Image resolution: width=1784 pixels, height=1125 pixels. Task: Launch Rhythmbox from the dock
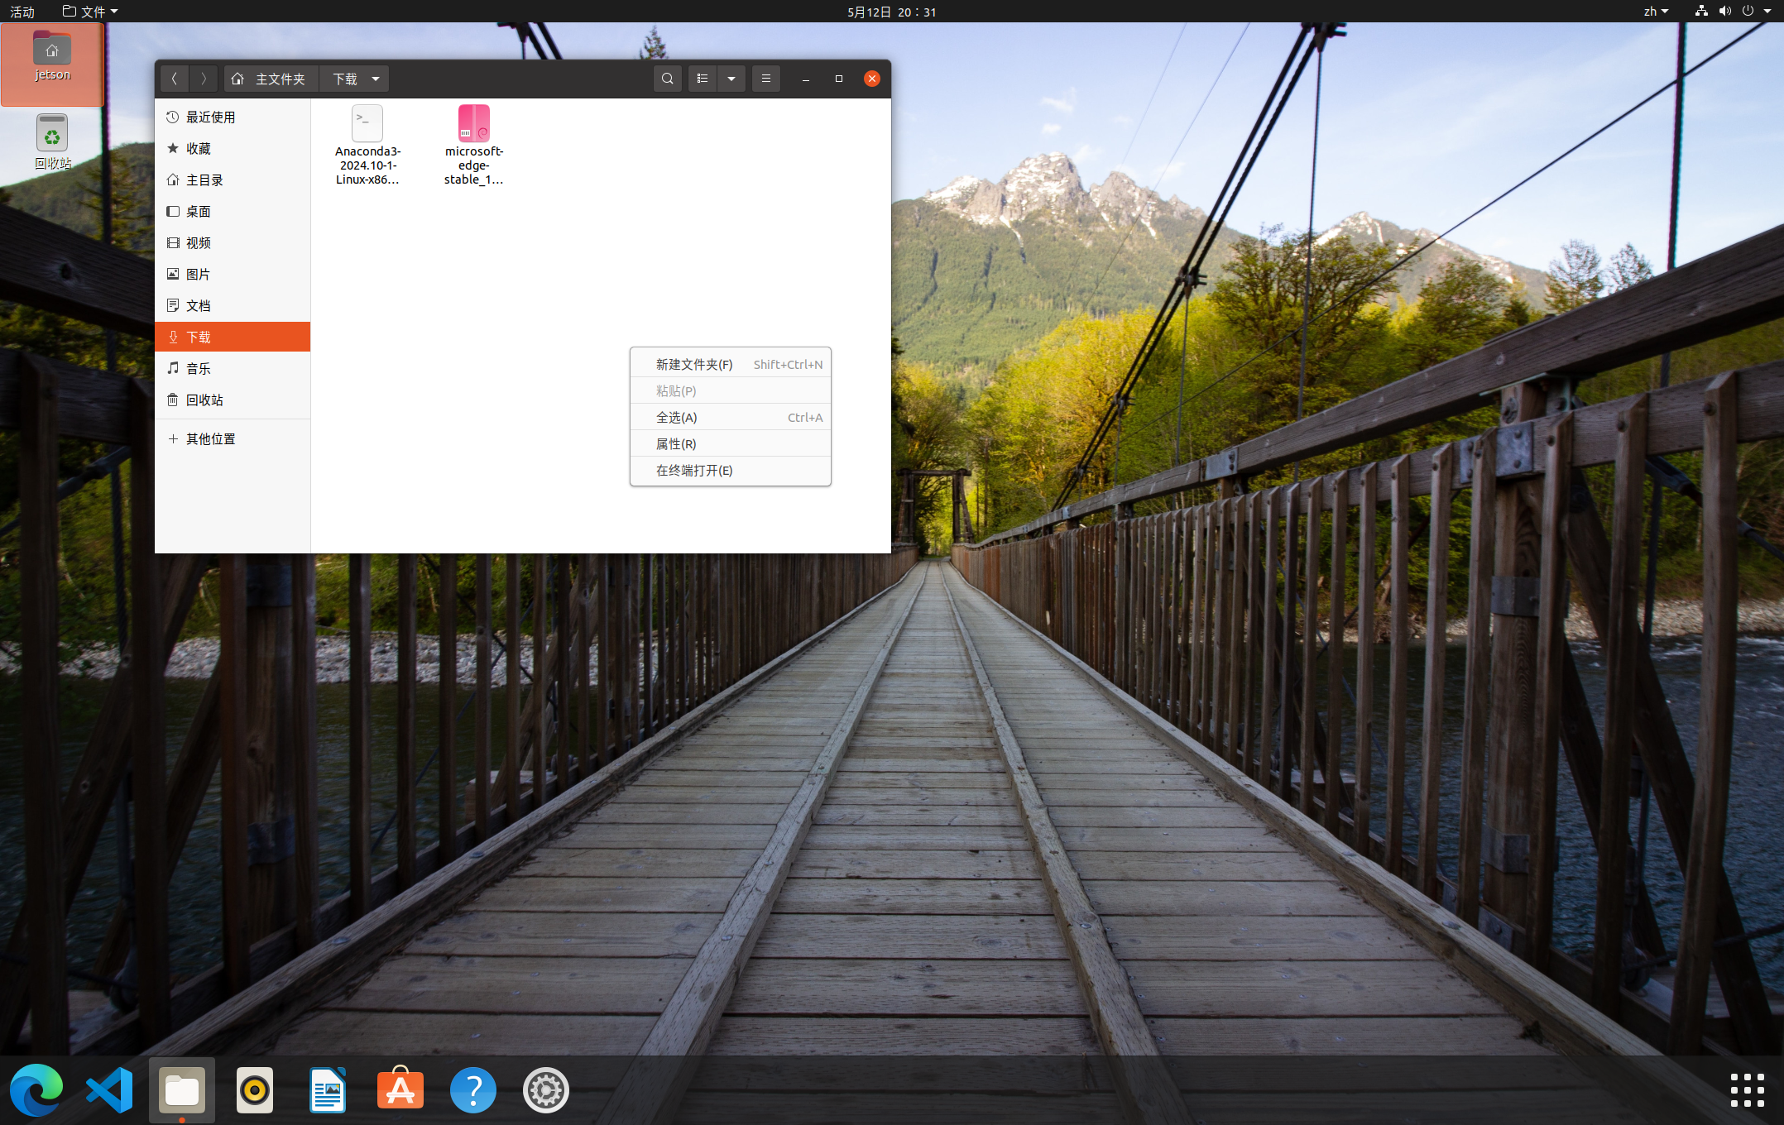[255, 1089]
